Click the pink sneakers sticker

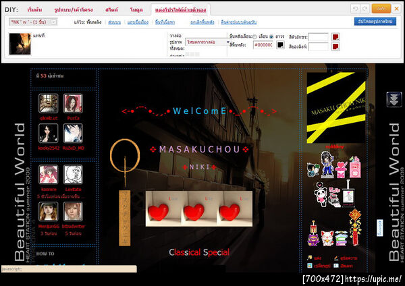click(x=334, y=198)
